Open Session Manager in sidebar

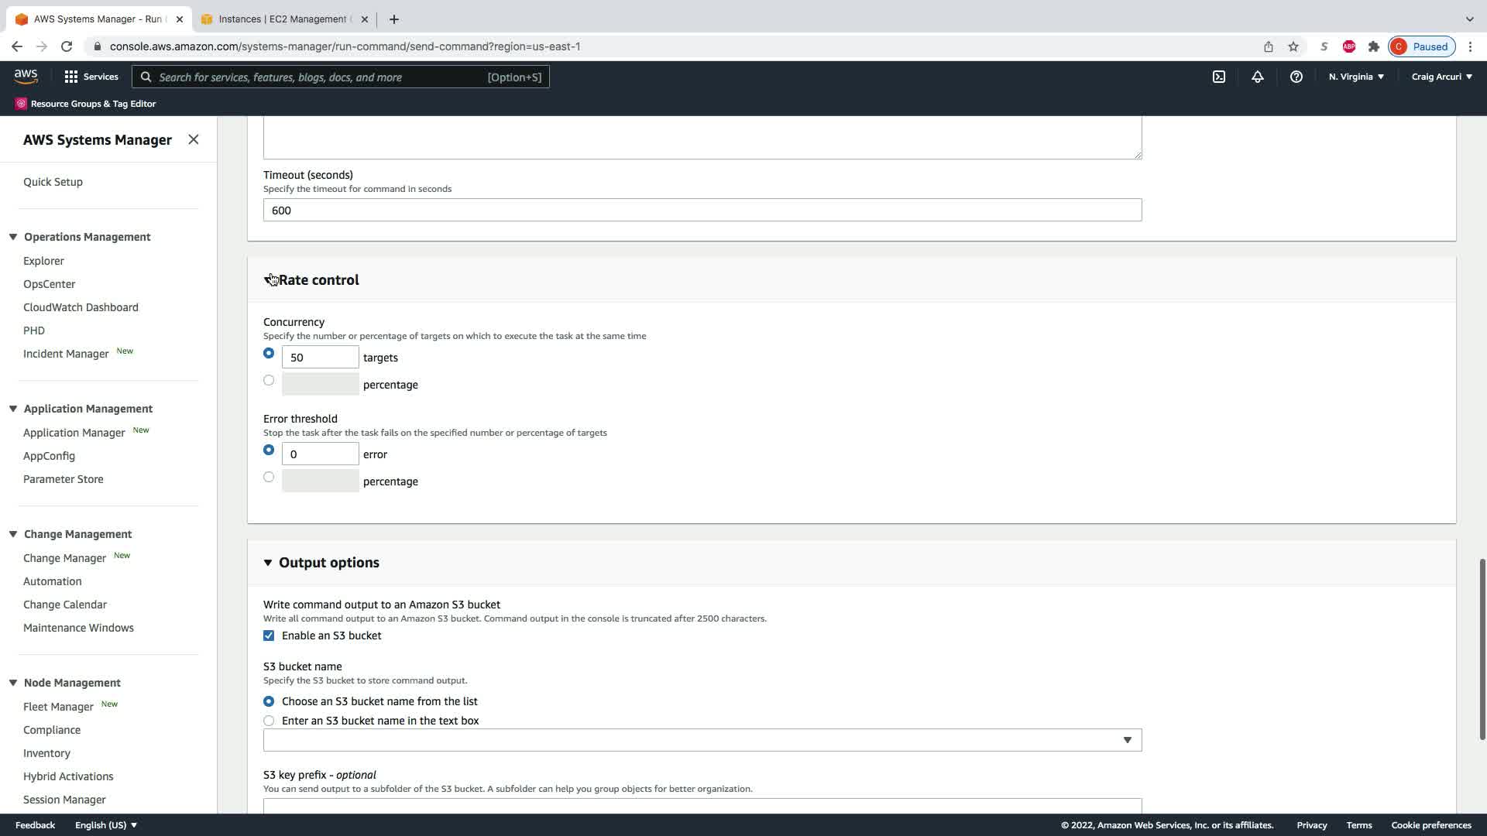tap(64, 800)
